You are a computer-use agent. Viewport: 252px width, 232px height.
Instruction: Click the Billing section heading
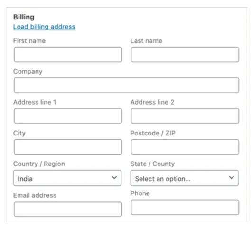[24, 17]
